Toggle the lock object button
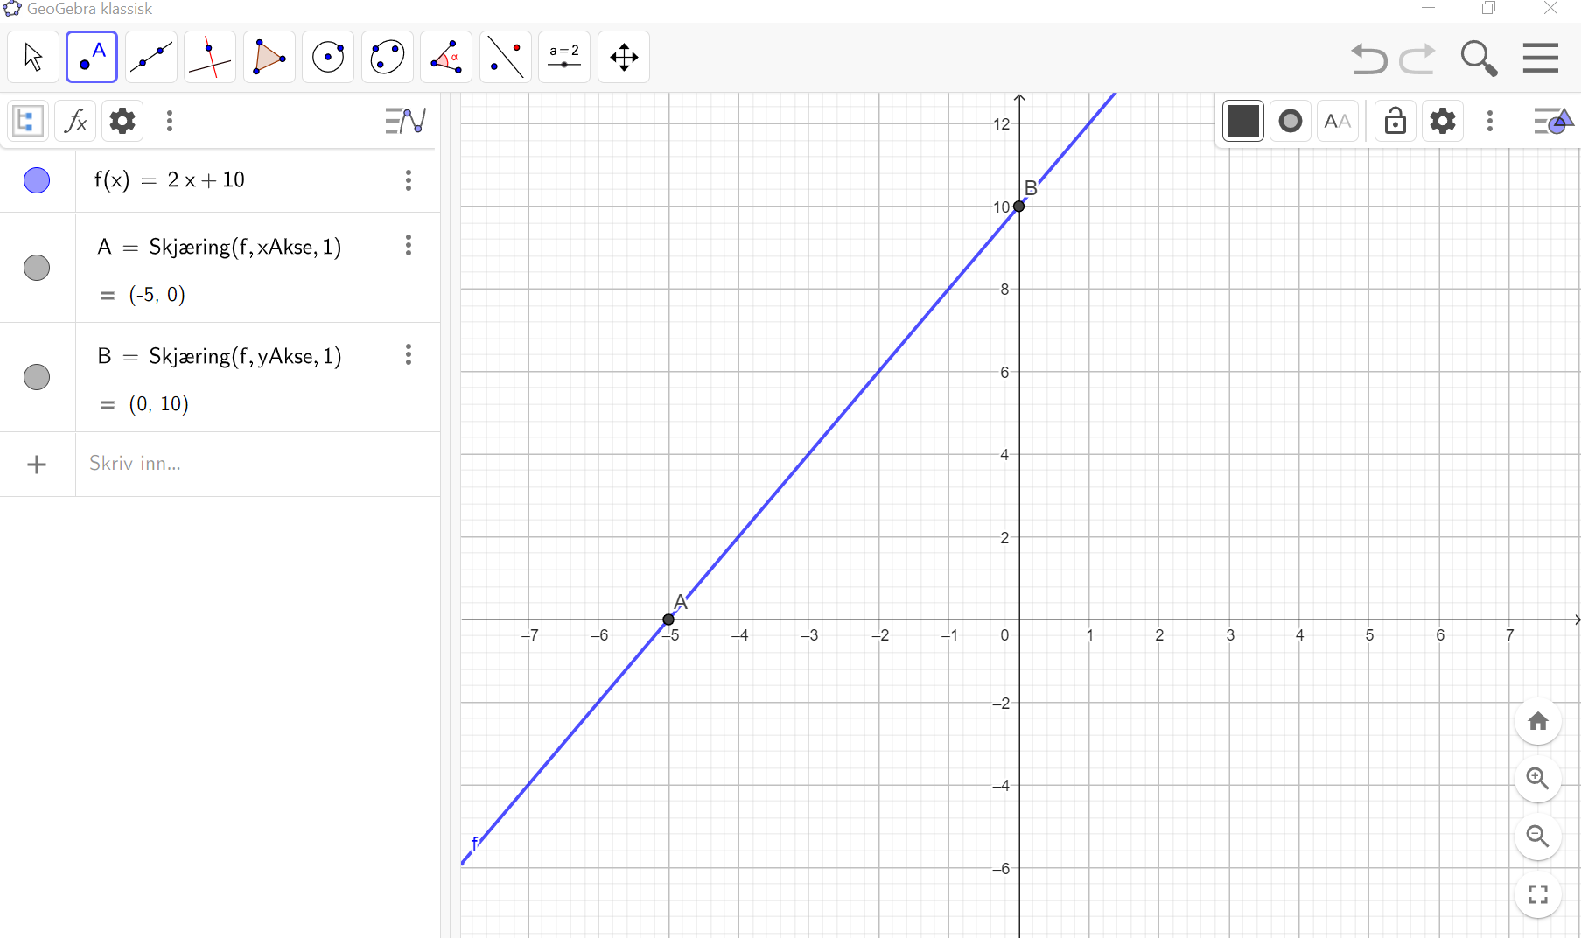The image size is (1581, 938). point(1396,121)
